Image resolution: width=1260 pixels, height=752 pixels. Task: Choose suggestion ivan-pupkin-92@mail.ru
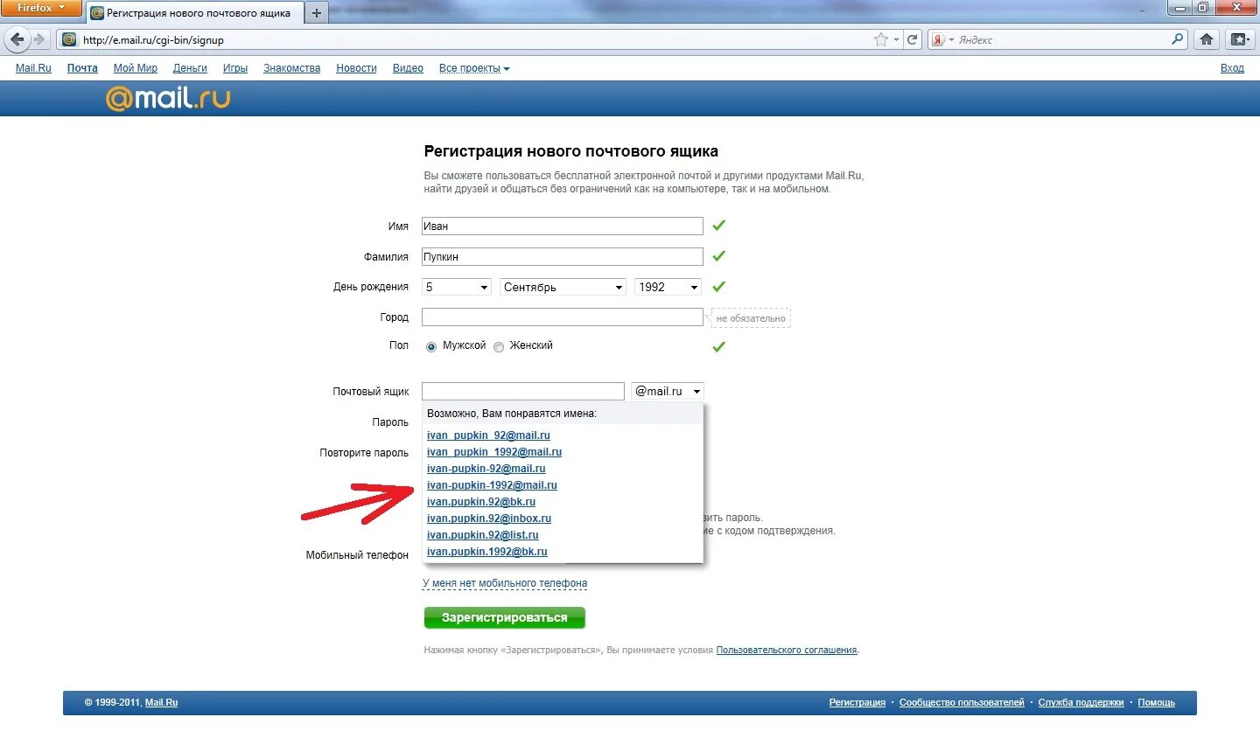486,469
